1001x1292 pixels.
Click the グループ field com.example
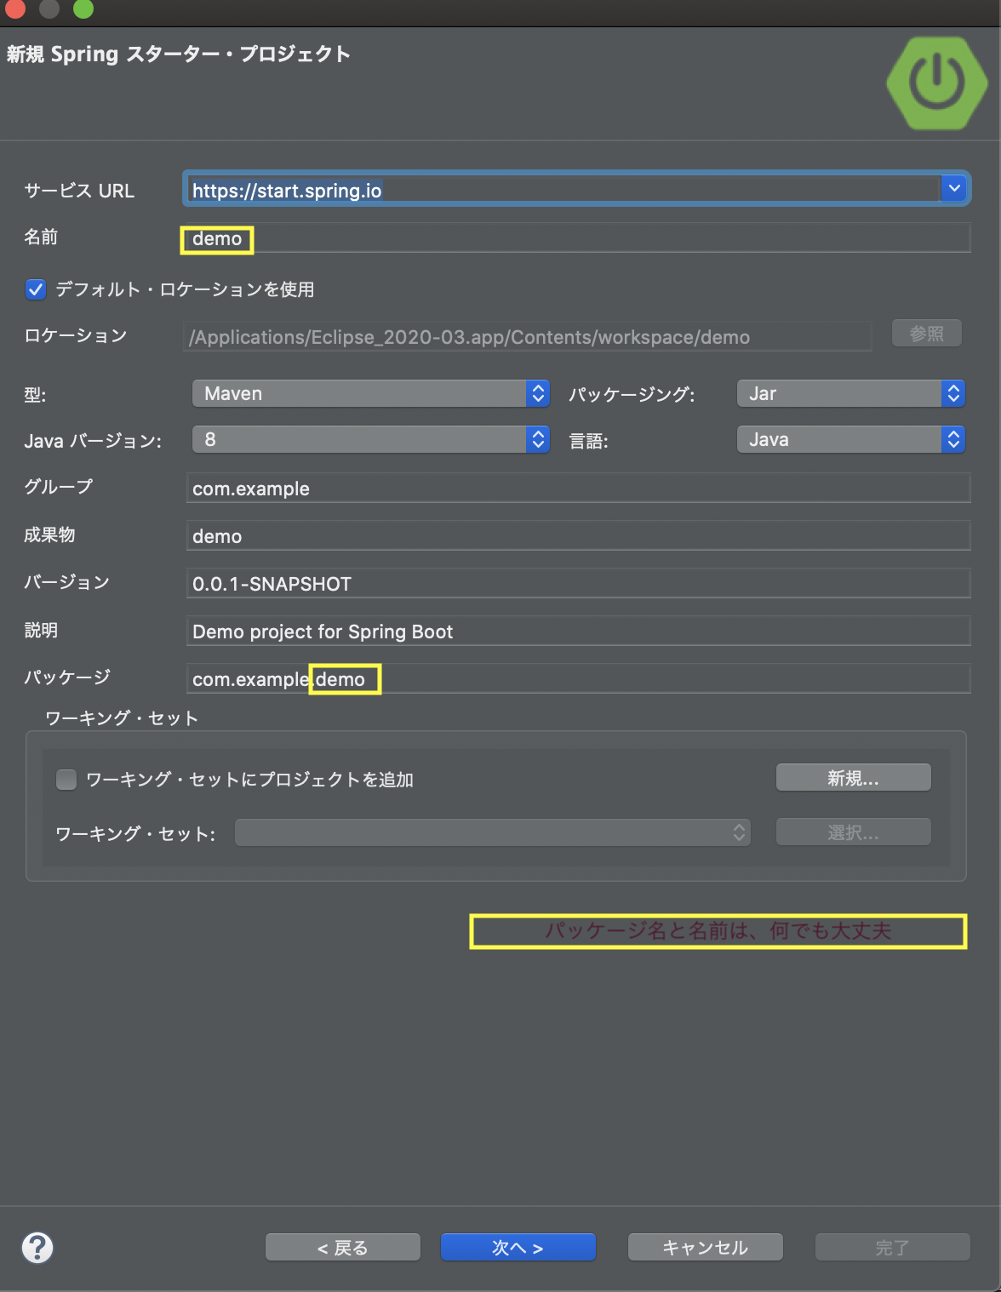pyautogui.click(x=579, y=489)
